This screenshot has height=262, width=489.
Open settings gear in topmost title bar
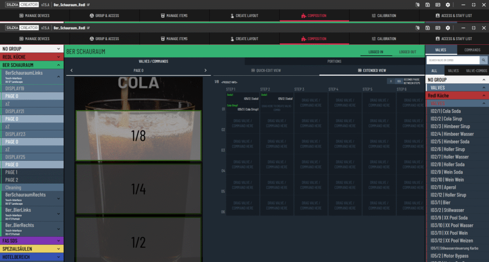click(x=447, y=5)
